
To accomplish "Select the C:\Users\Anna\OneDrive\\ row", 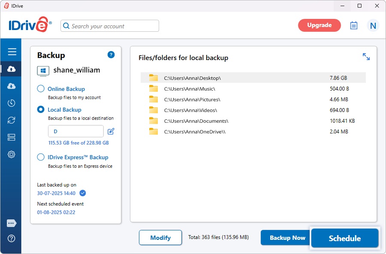I will (x=253, y=132).
